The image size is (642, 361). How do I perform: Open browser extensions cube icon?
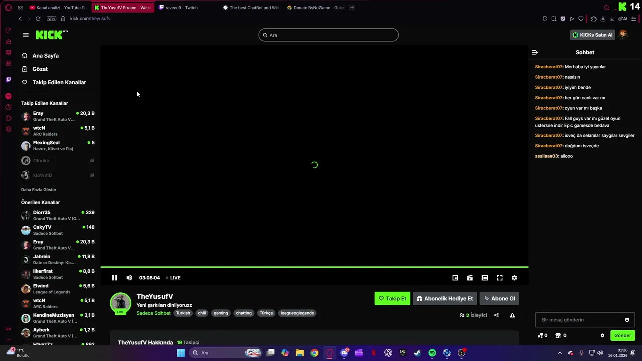[594, 19]
